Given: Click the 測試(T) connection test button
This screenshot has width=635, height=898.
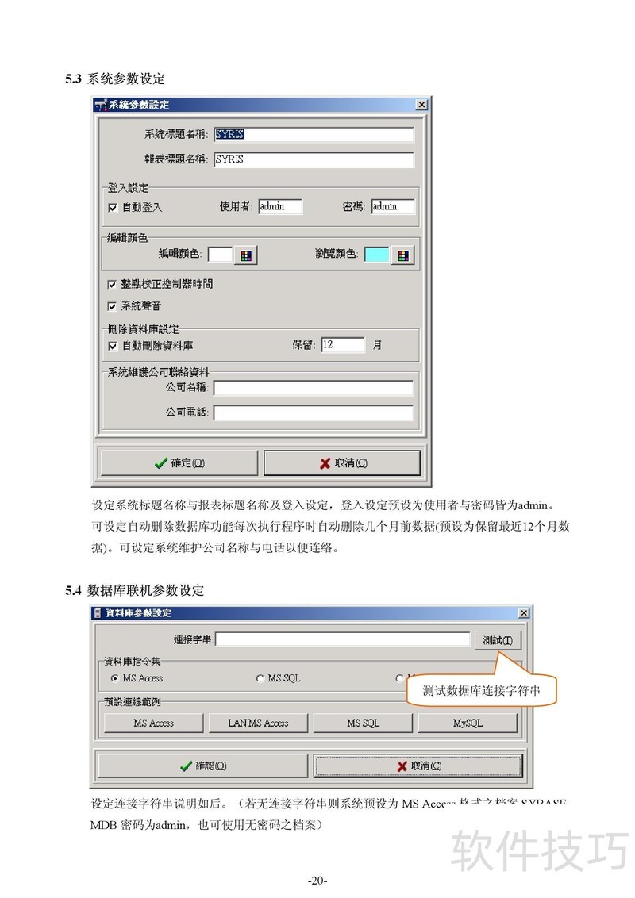Looking at the screenshot, I should [498, 640].
